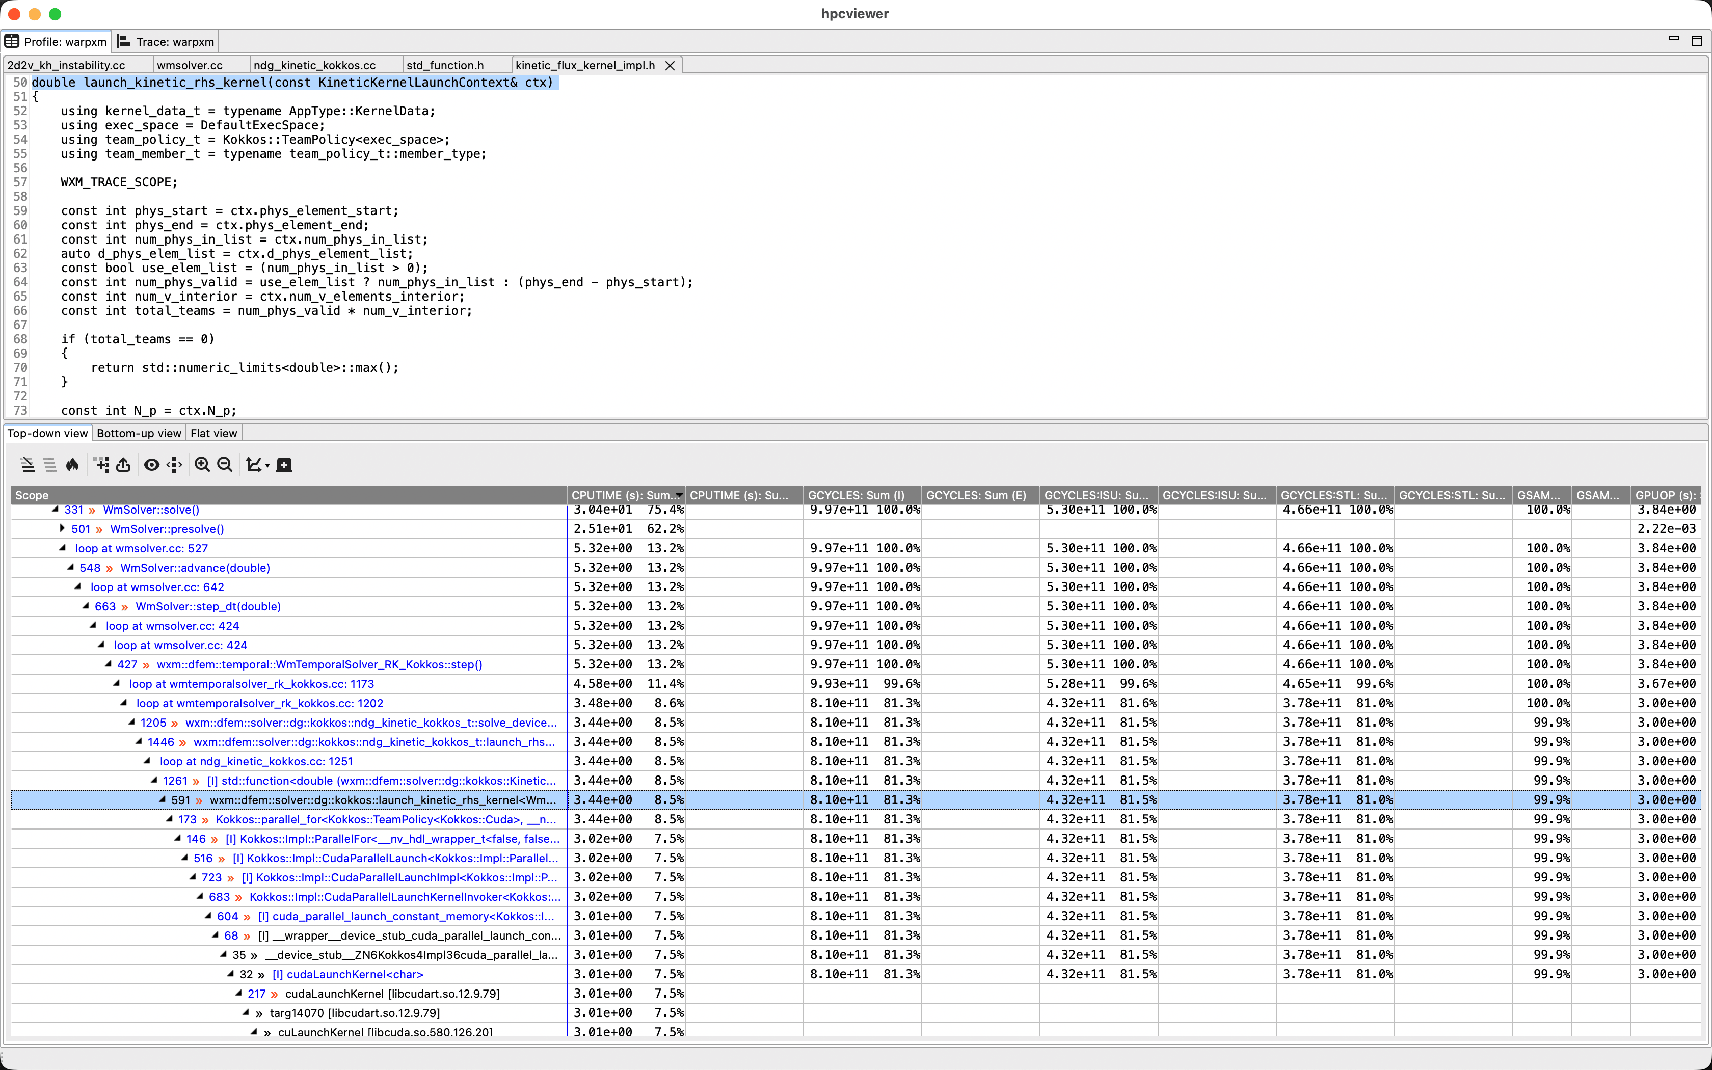This screenshot has width=1712, height=1070.
Task: Select the Flat view tab
Action: [x=213, y=433]
